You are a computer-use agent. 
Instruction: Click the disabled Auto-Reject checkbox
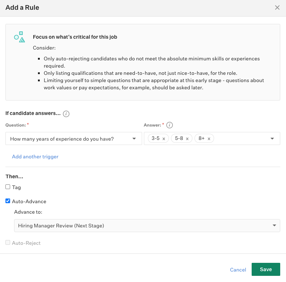8,243
